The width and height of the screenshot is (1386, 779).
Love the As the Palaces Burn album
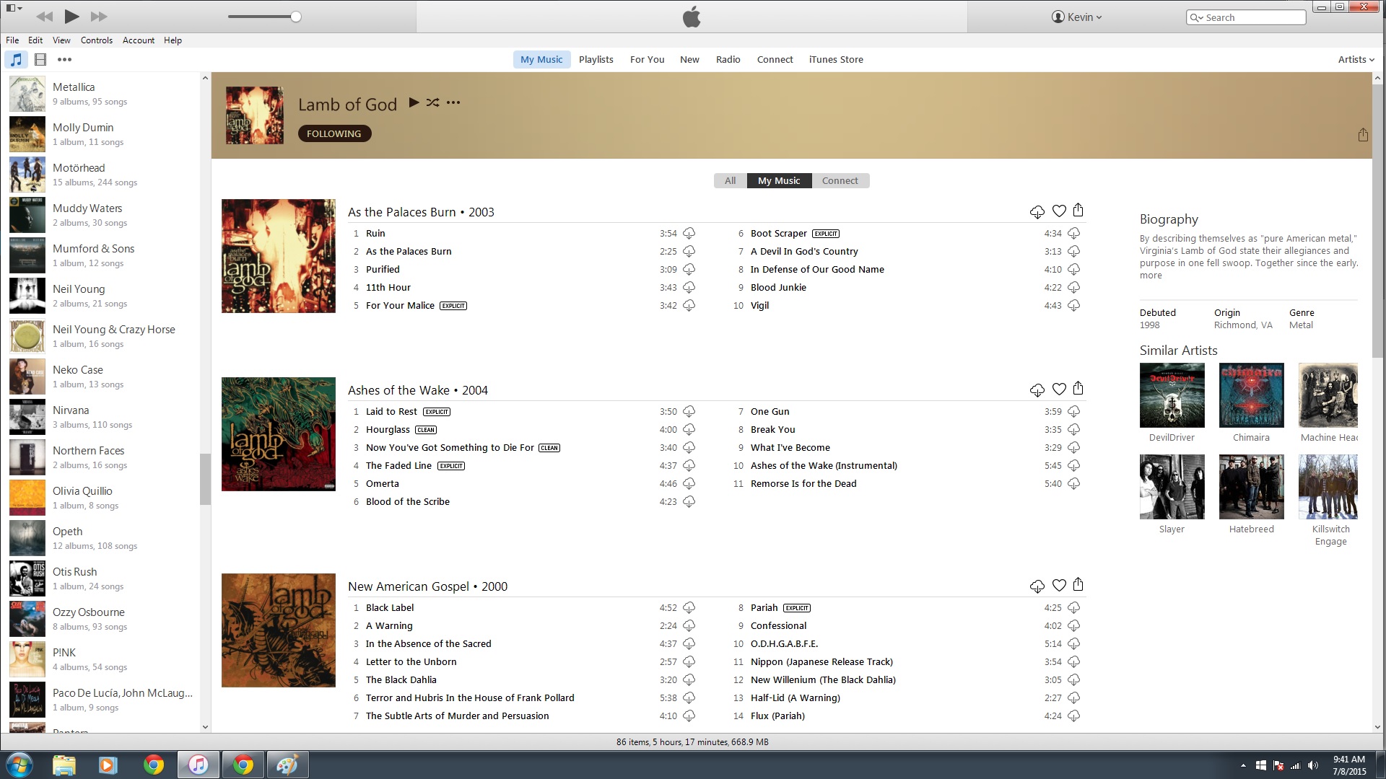(x=1059, y=211)
